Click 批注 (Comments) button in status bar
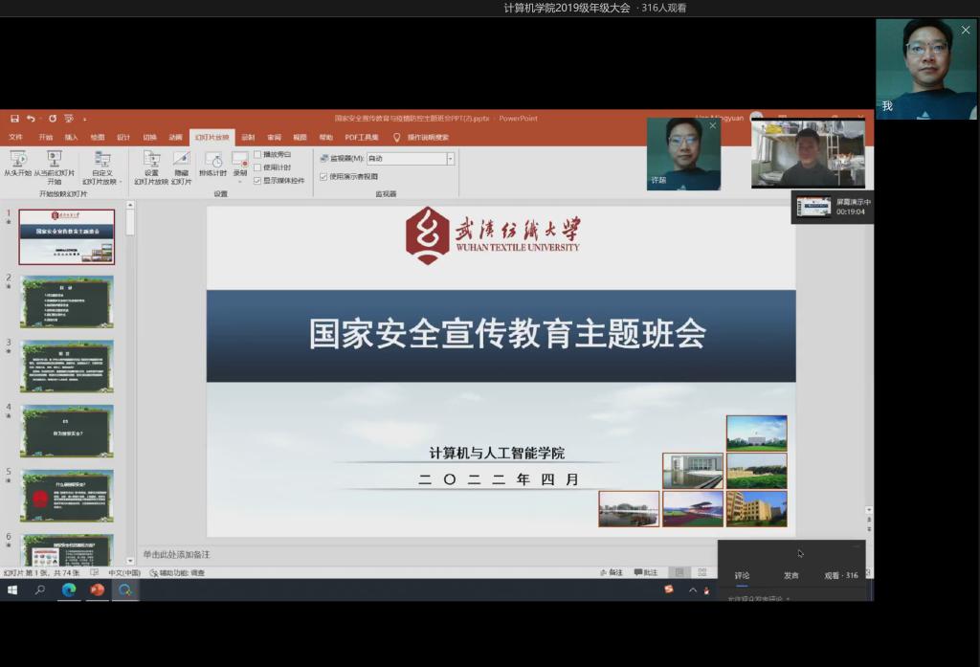 [x=645, y=572]
